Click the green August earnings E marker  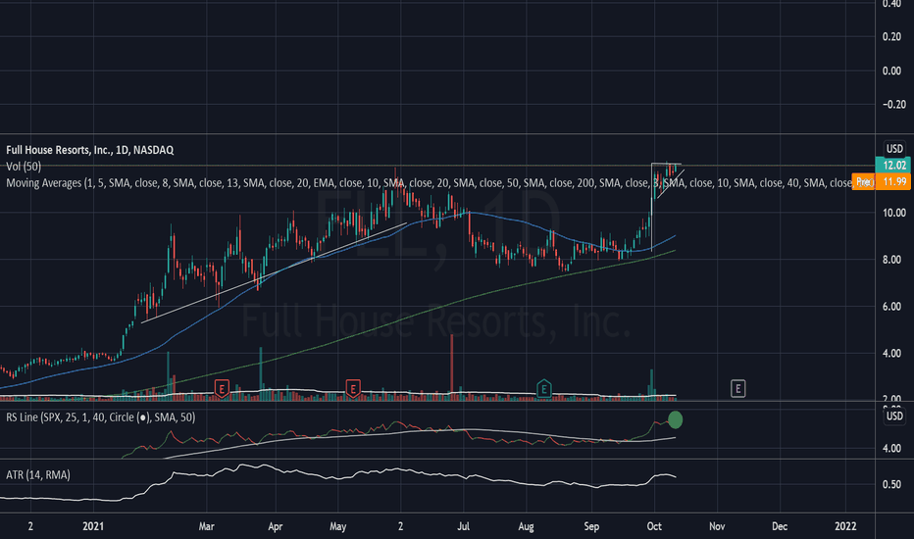click(x=544, y=388)
